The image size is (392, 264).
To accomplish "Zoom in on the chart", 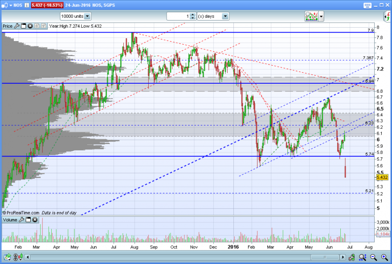I will point(384,257).
